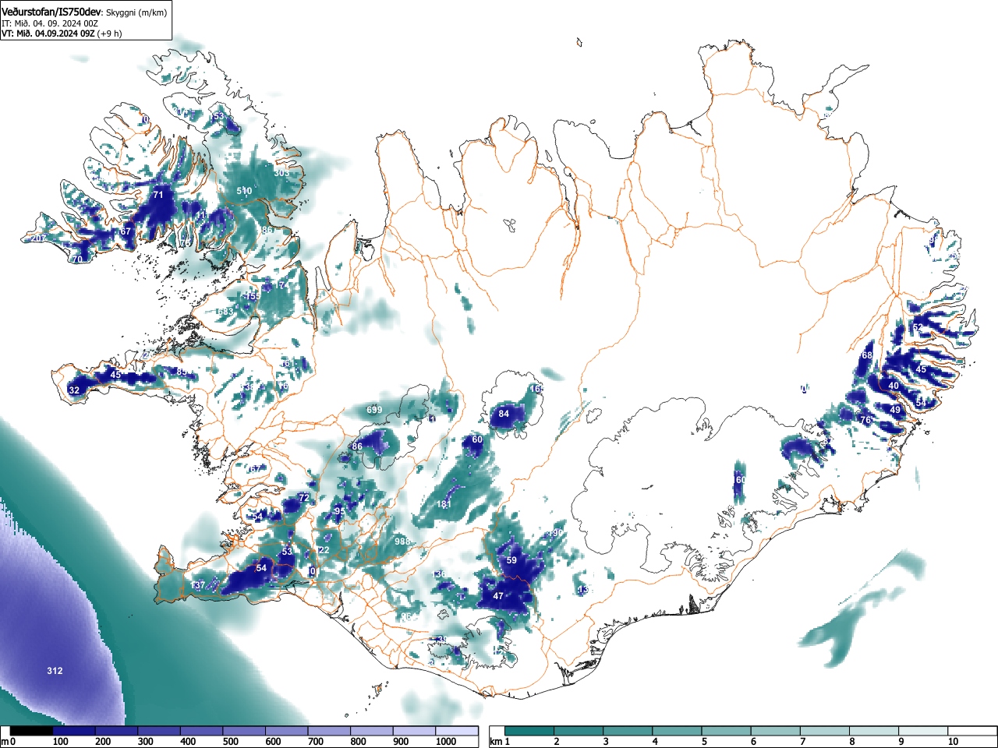Click the 40 value in the Eastfjords
Viewport: 998px width, 748px height.
(x=894, y=386)
